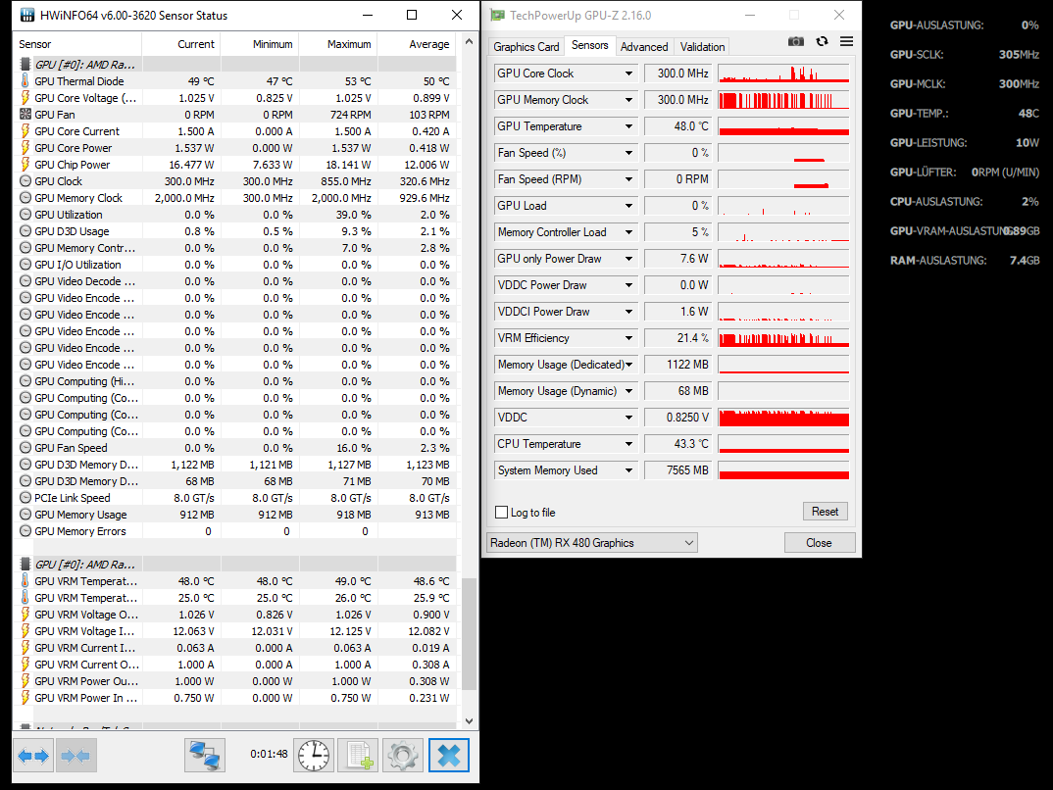Click the GPU Chip Power lightning icon

coord(25,165)
